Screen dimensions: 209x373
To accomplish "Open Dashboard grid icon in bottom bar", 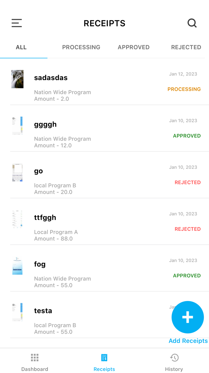I will (35, 357).
